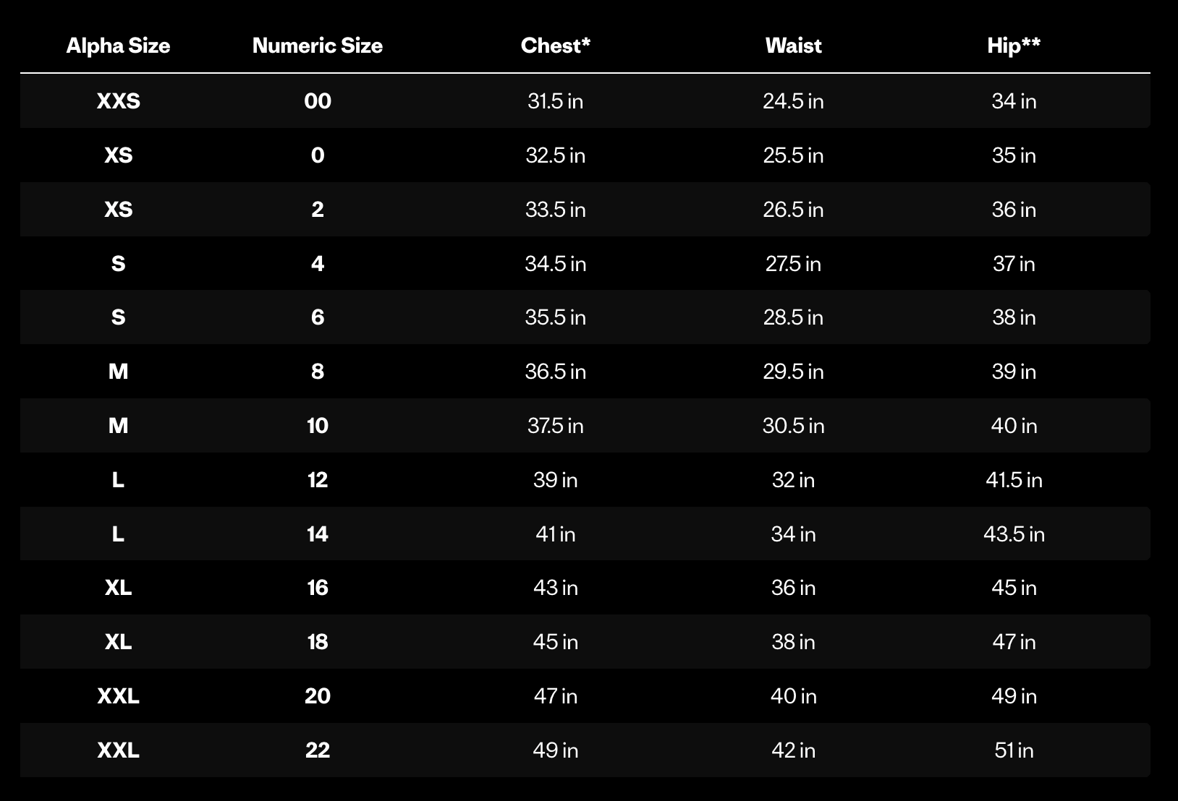
Task: Select the 35.5 in chest value
Action: tap(556, 317)
